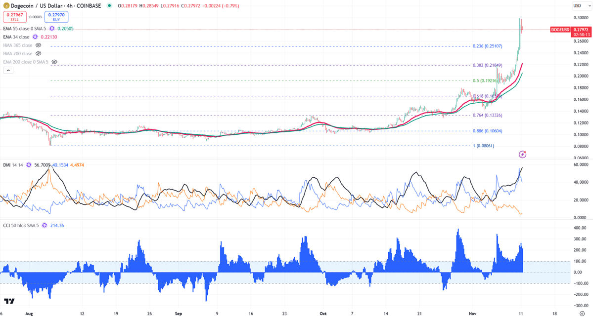The image size is (593, 317).
Task: Click refresh icon beside CCI 50 legend
Action: click(44, 225)
